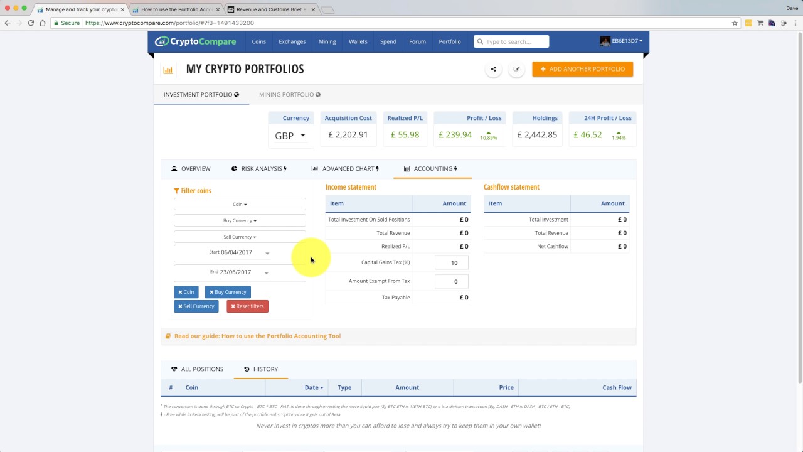This screenshot has width=803, height=452.
Task: Click Add Another Portfolio button
Action: (x=583, y=69)
